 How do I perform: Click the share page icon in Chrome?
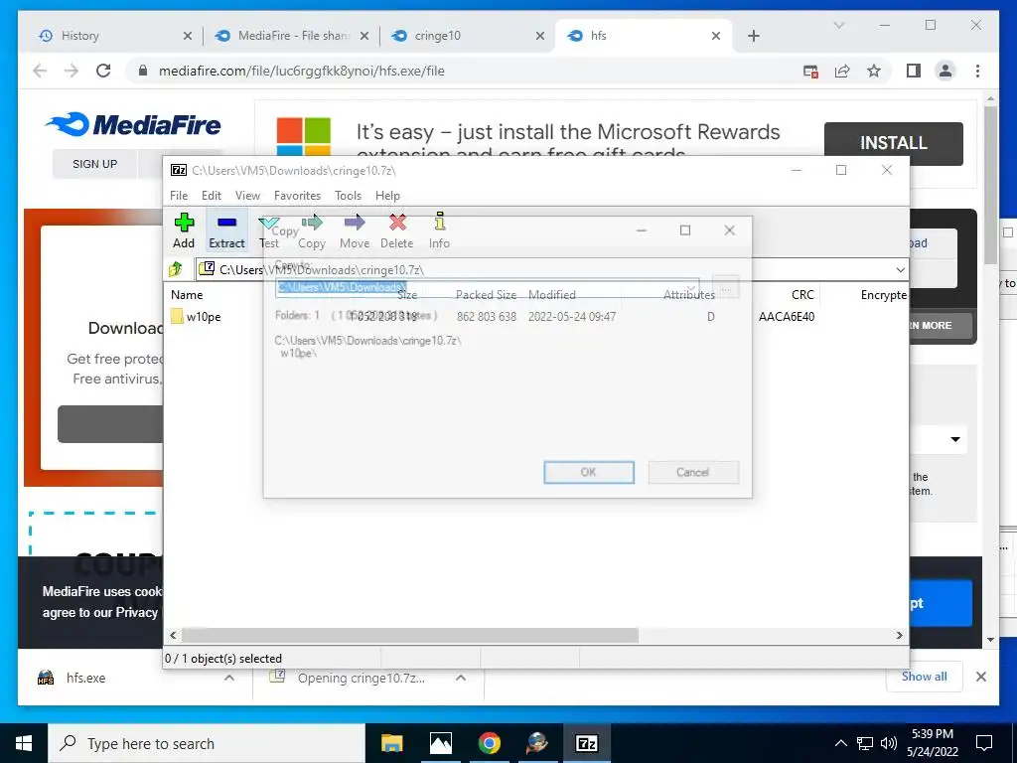(842, 71)
